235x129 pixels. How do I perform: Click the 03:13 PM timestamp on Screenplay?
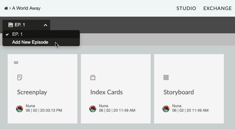tap(44, 110)
